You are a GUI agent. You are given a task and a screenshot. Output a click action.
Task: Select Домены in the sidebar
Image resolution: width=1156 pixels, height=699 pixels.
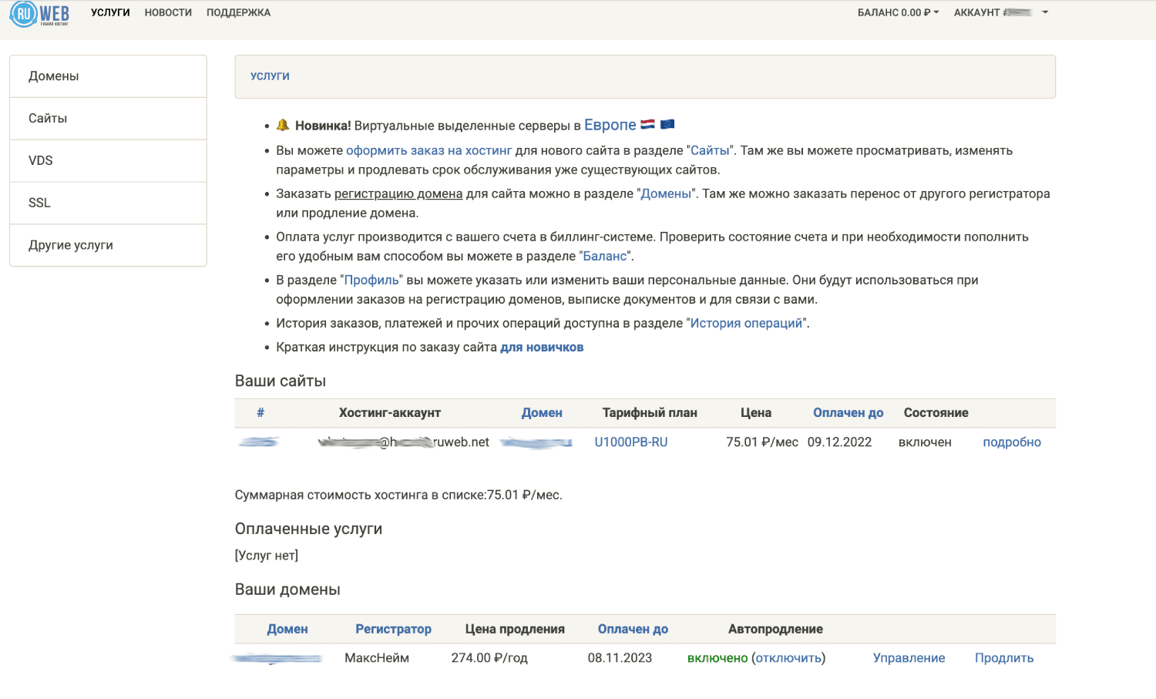108,76
